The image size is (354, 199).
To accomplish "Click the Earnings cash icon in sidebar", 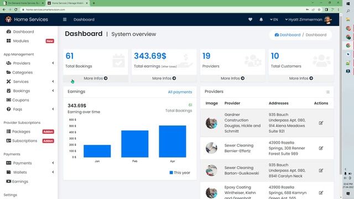I will [9, 181].
